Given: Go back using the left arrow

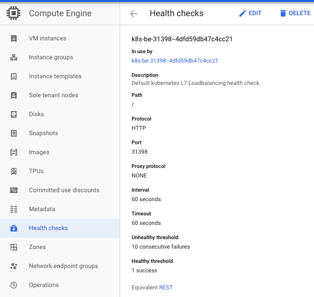Looking at the screenshot, I should (x=133, y=14).
